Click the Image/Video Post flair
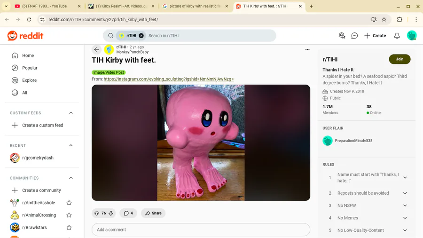Image resolution: width=423 pixels, height=238 pixels. pos(109,72)
